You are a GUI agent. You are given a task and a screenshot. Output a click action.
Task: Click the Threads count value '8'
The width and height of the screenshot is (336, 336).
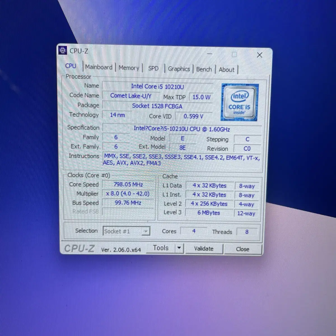(247, 232)
